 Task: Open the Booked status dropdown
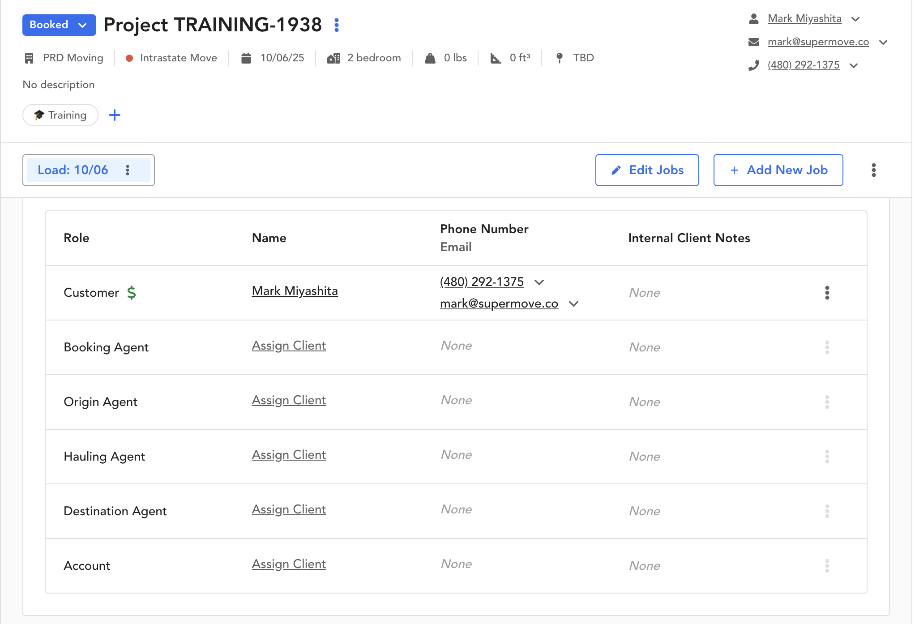59,25
